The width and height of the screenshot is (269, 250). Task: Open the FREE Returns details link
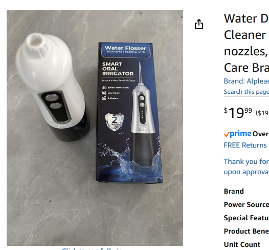coord(245,145)
